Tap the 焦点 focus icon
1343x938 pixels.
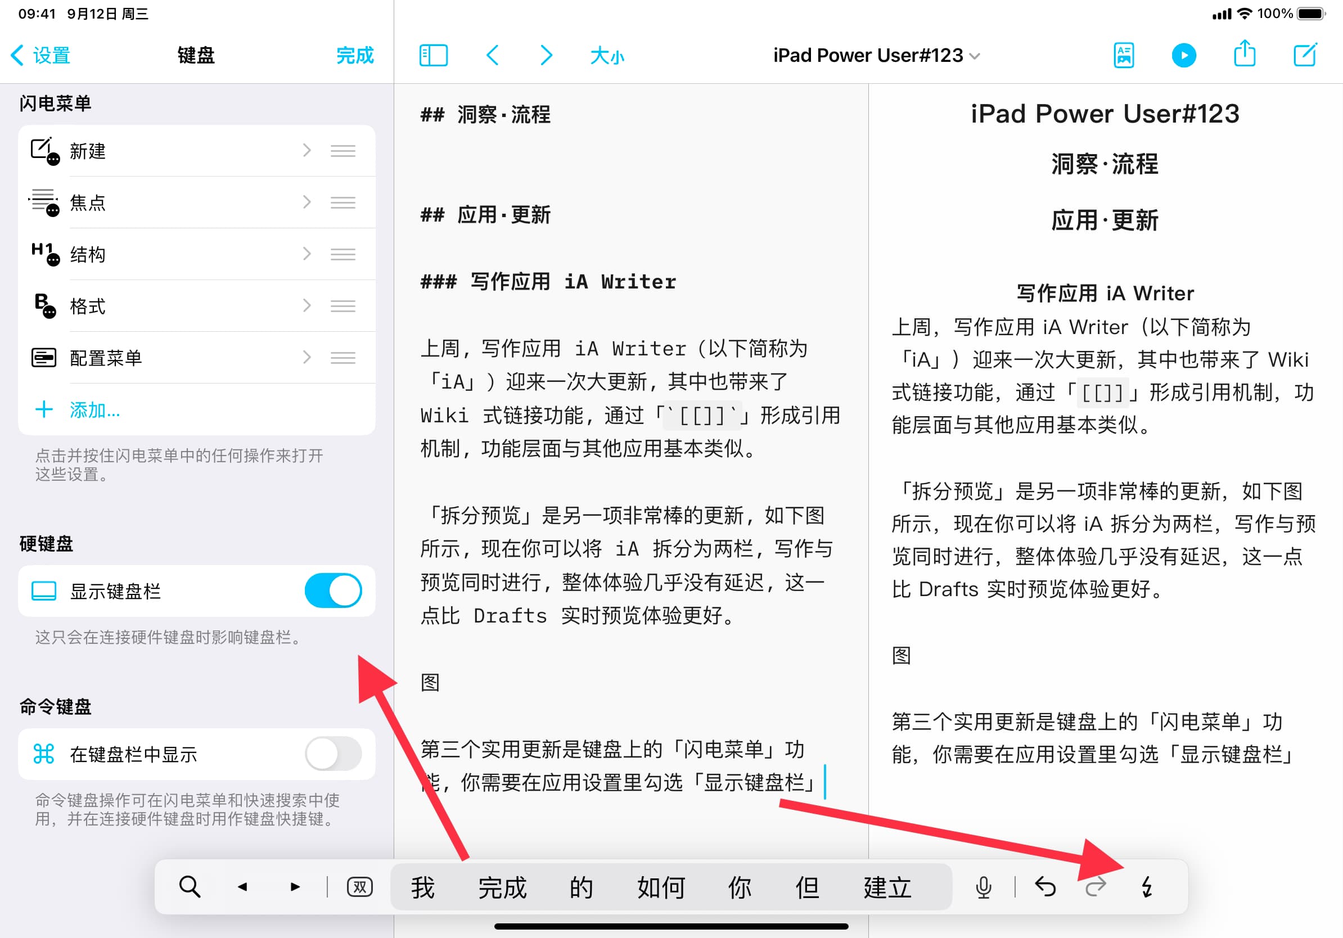coord(44,202)
